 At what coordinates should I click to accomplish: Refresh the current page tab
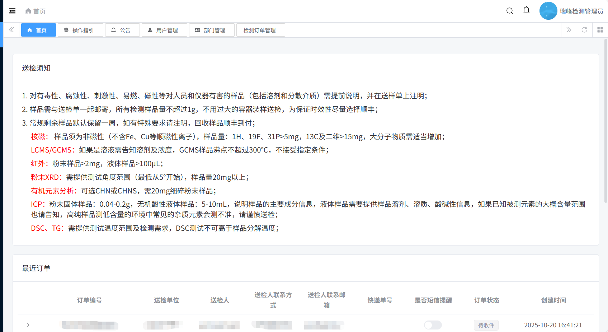584,30
